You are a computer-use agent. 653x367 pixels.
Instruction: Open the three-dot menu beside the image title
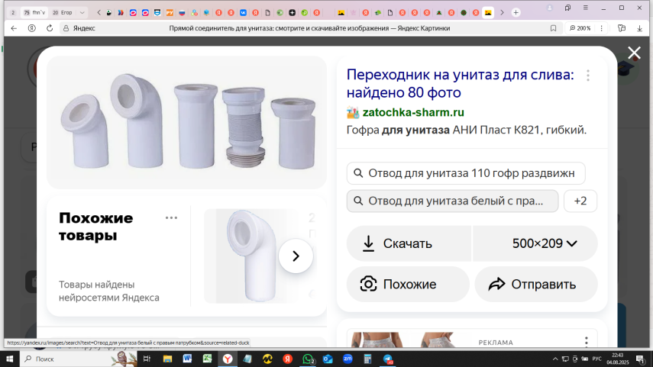coord(587,76)
